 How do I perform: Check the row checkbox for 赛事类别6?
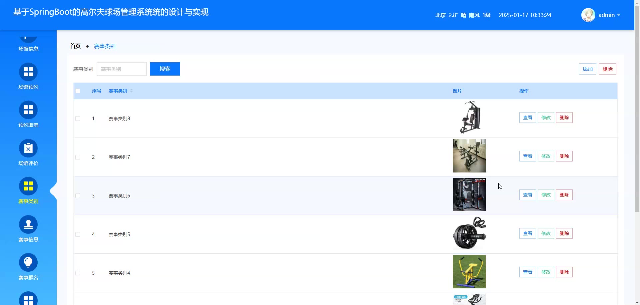(78, 196)
